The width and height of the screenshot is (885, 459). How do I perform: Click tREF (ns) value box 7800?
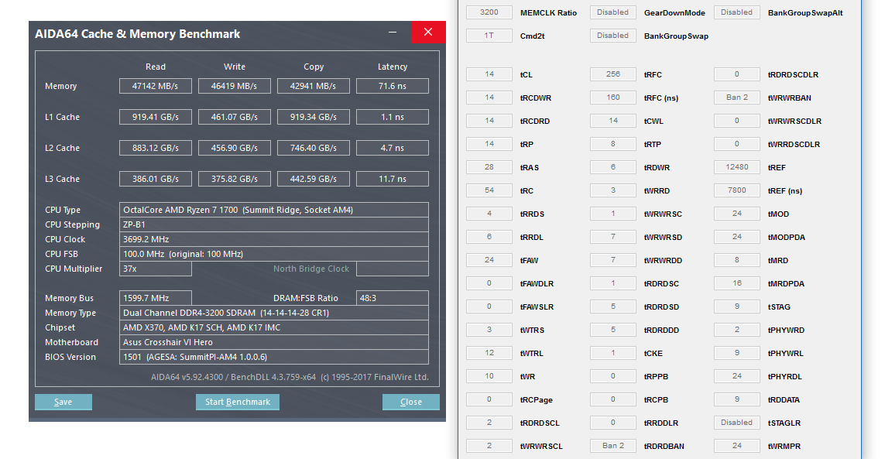(736, 190)
